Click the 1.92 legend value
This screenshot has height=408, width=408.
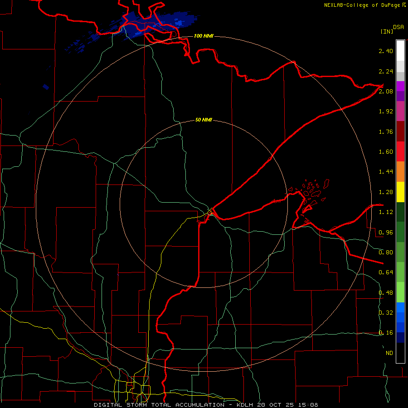(x=386, y=112)
